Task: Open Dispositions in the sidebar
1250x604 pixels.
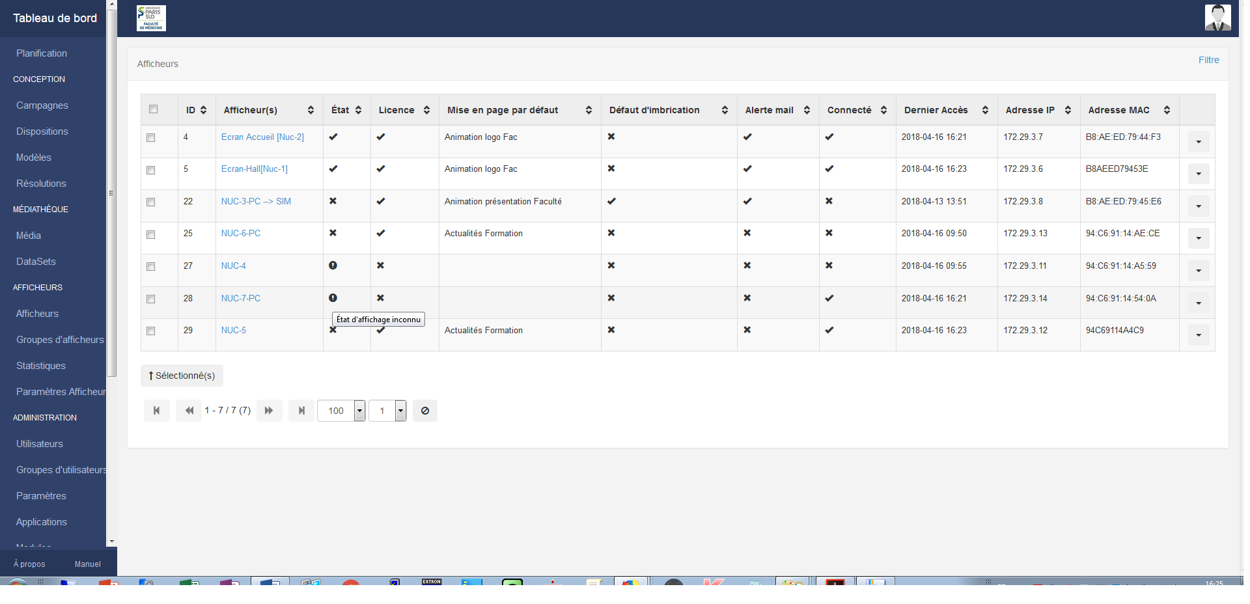Action: click(42, 131)
